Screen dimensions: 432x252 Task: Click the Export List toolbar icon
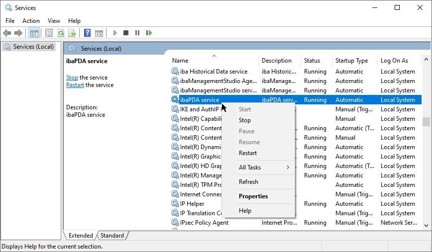[72, 33]
